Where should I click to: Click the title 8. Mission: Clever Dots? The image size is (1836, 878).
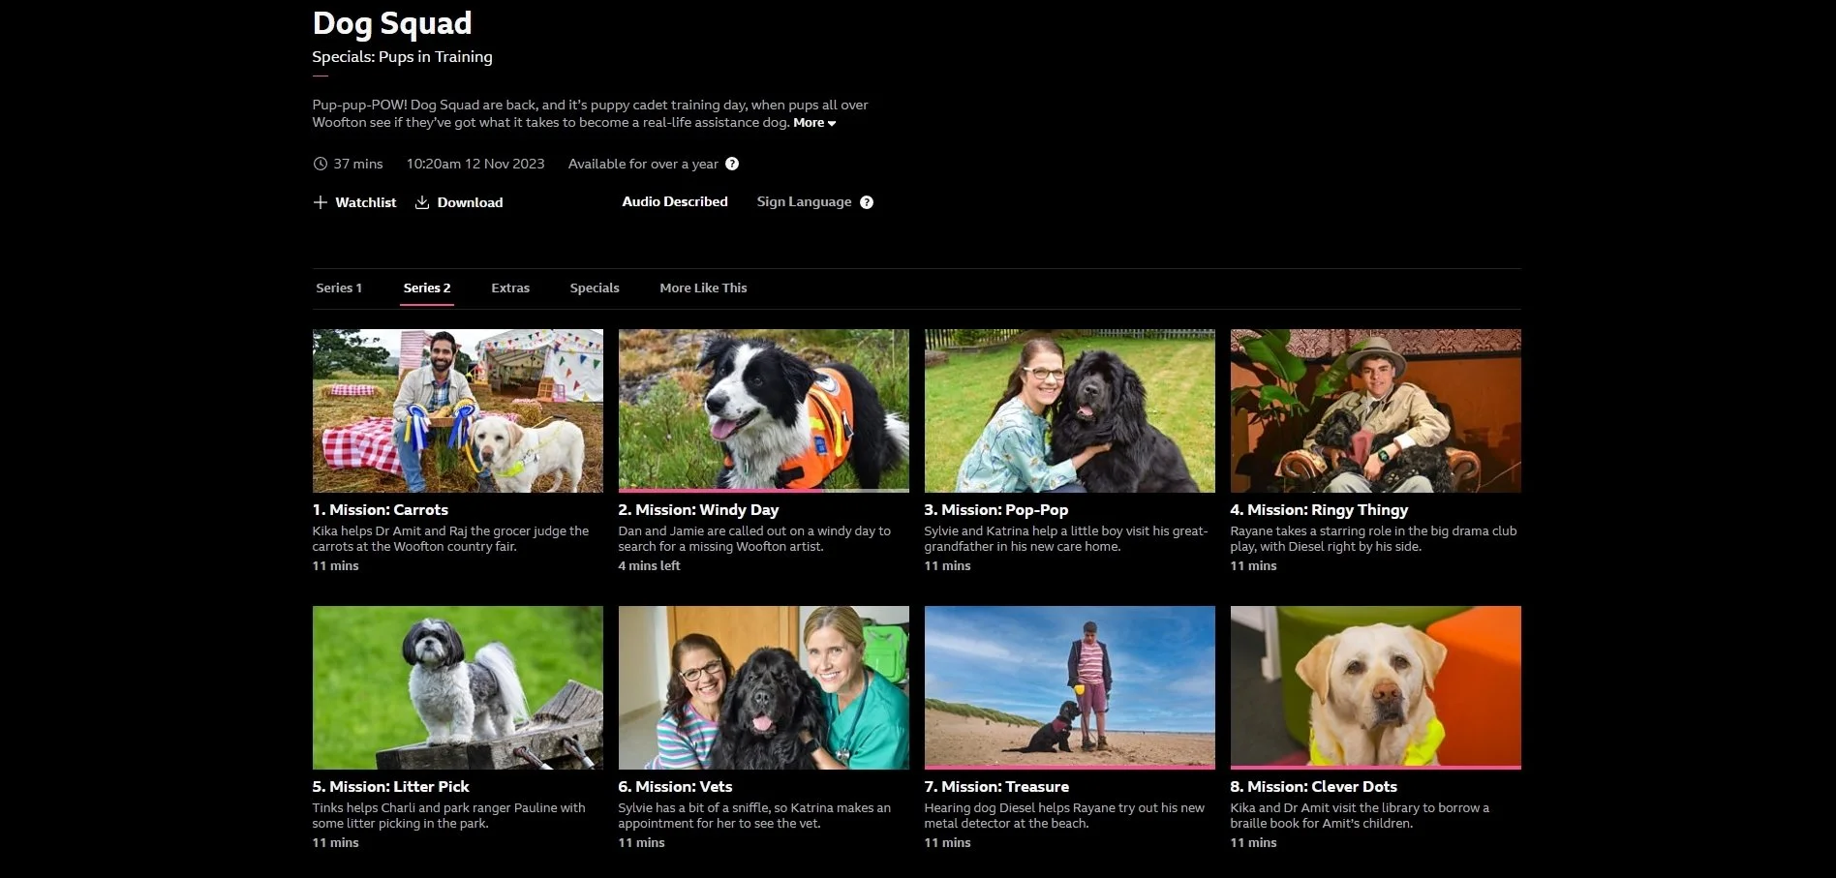[1314, 787]
